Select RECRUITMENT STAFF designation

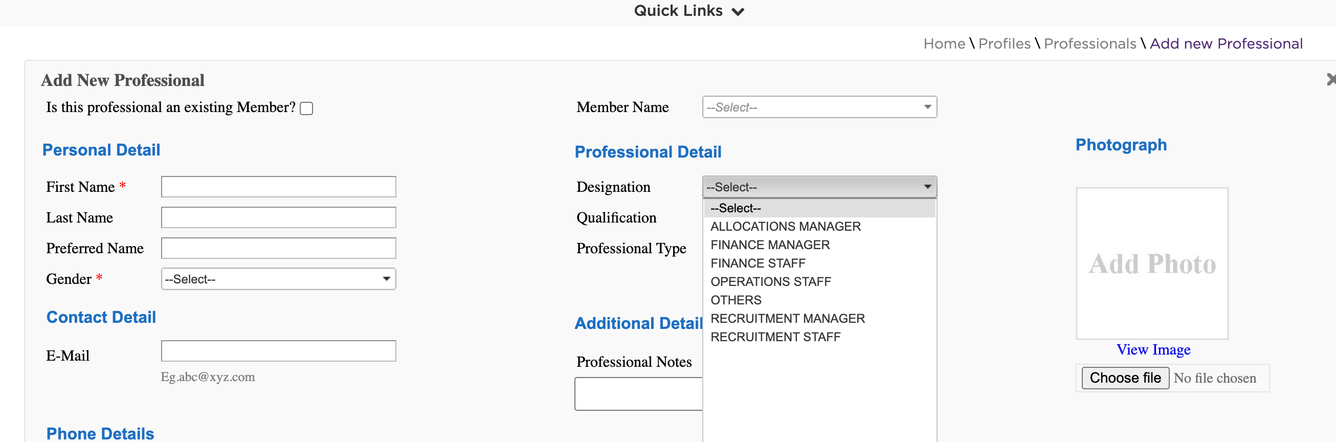tap(819, 337)
